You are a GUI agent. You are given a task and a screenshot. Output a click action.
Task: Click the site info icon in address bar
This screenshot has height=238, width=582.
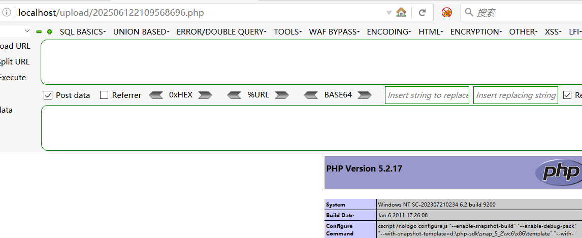pyautogui.click(x=7, y=13)
